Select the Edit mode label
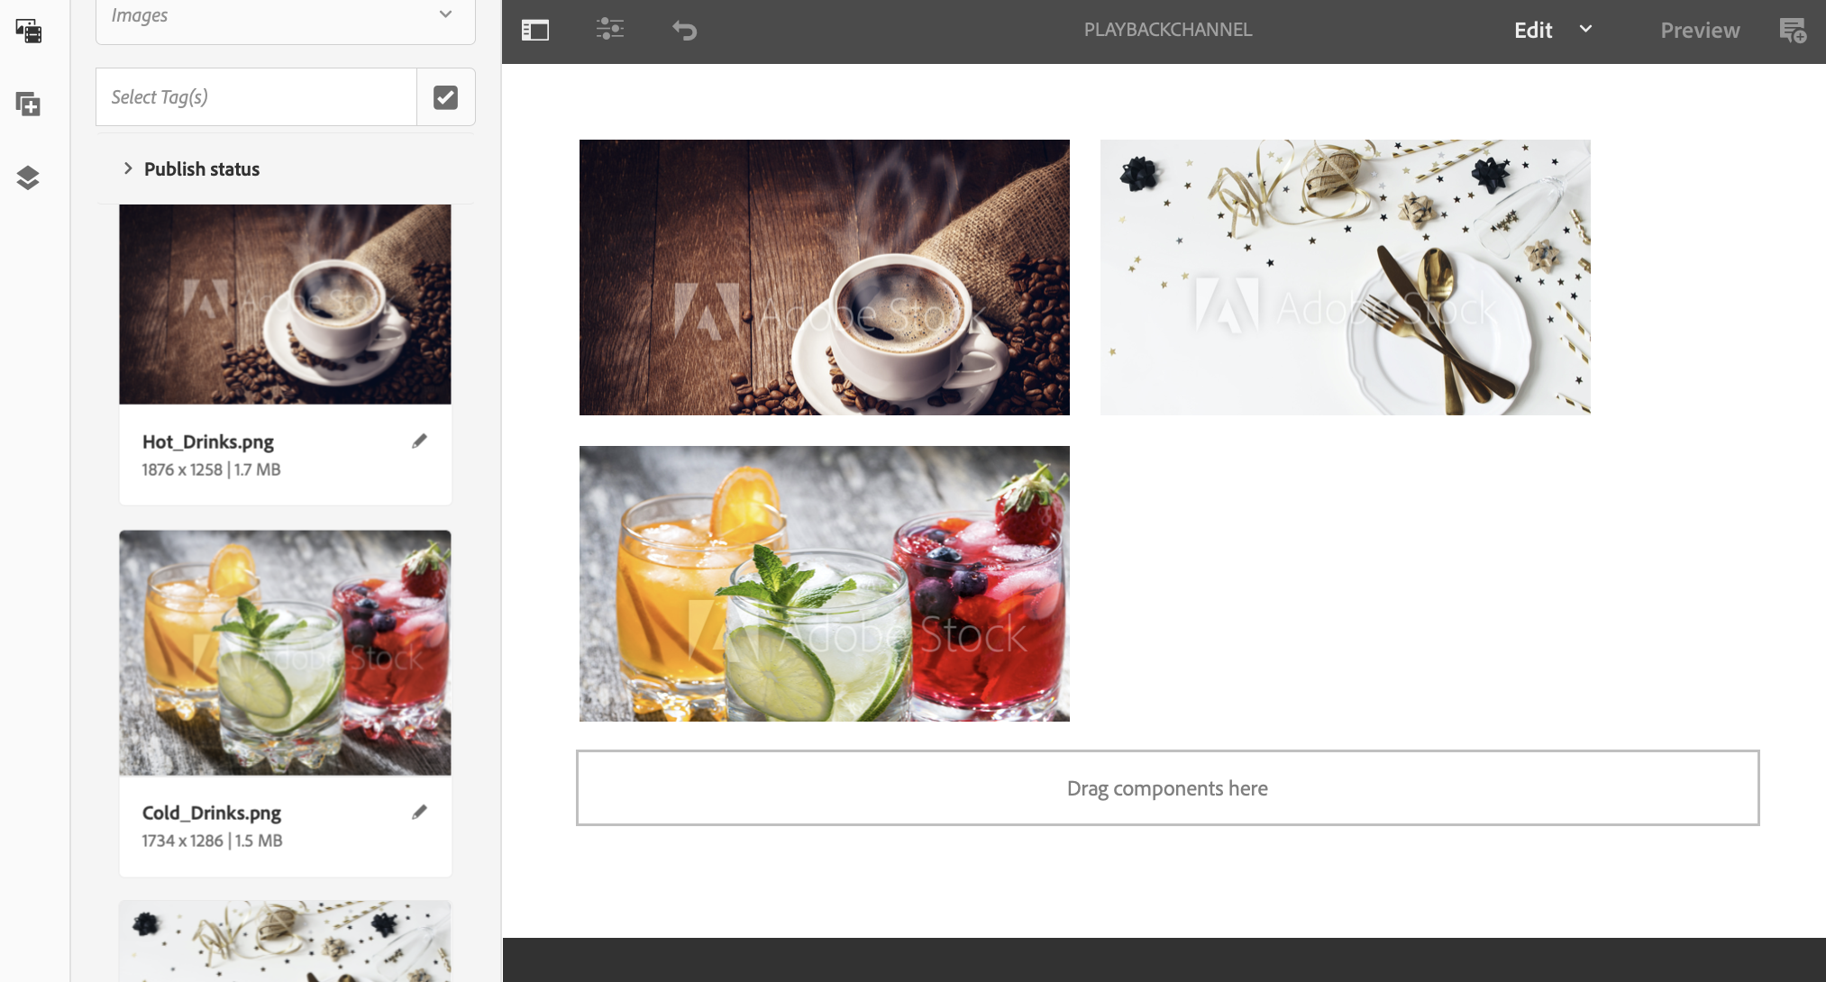 coord(1532,30)
